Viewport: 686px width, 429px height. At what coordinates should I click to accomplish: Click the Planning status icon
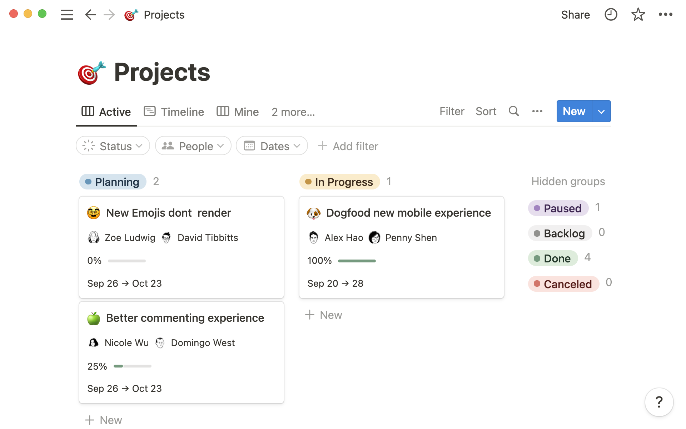(x=88, y=182)
